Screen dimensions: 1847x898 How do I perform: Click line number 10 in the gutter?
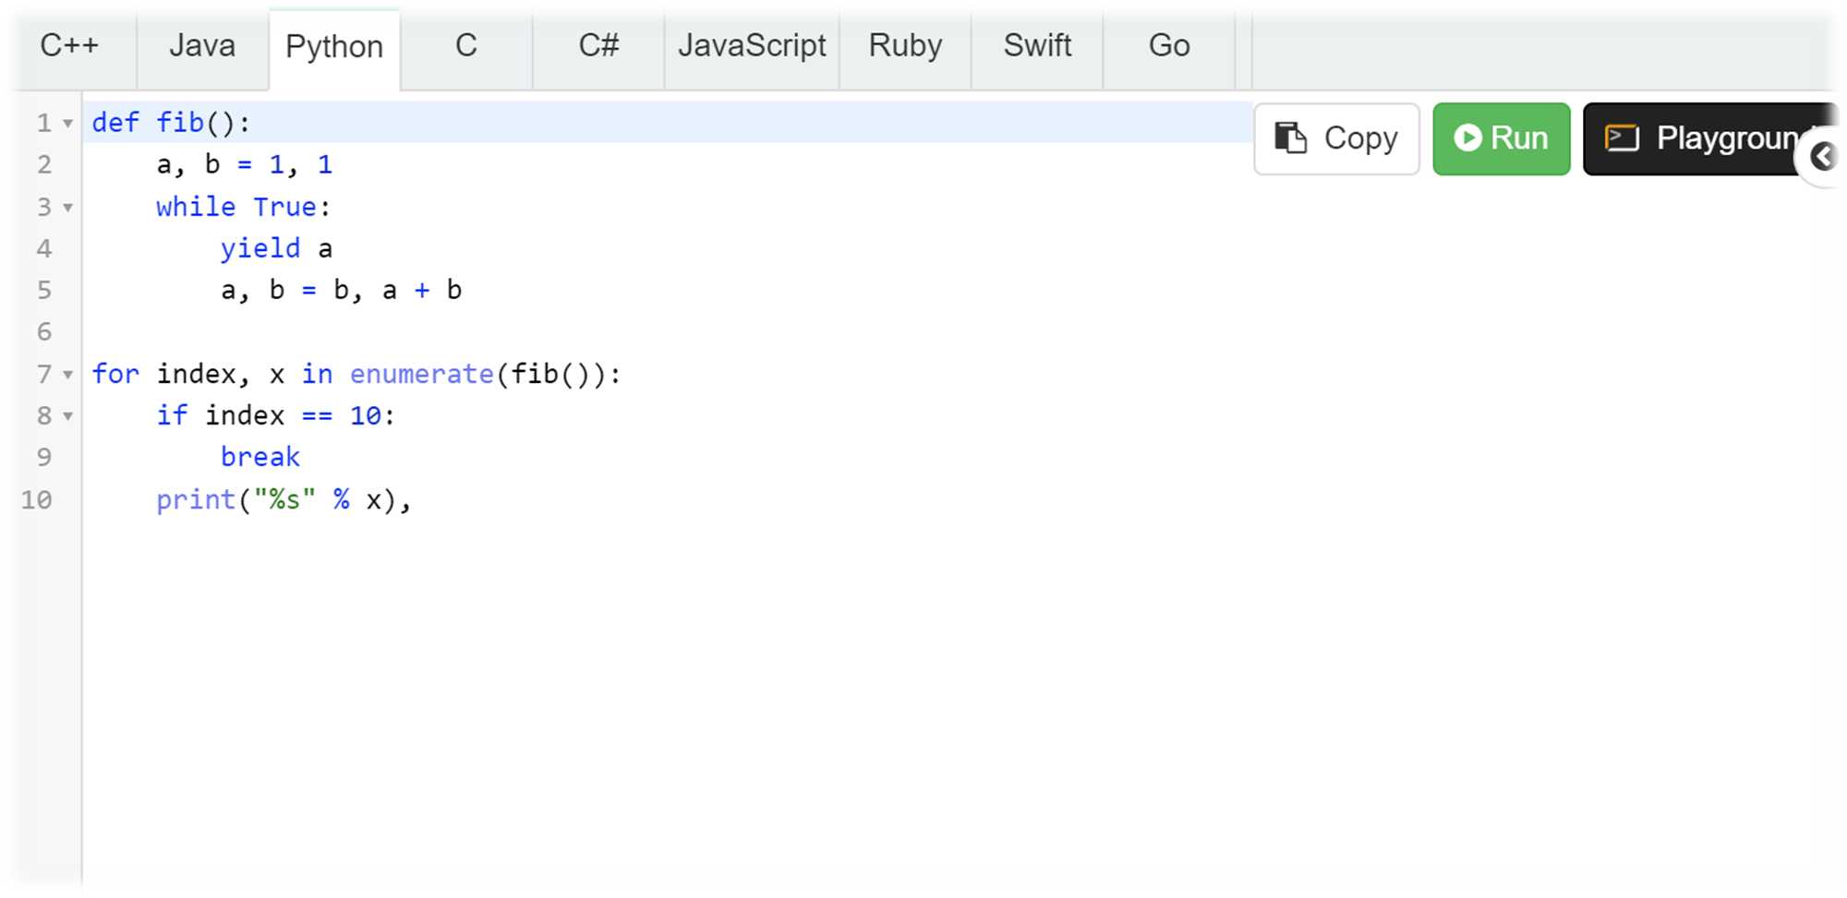(37, 500)
